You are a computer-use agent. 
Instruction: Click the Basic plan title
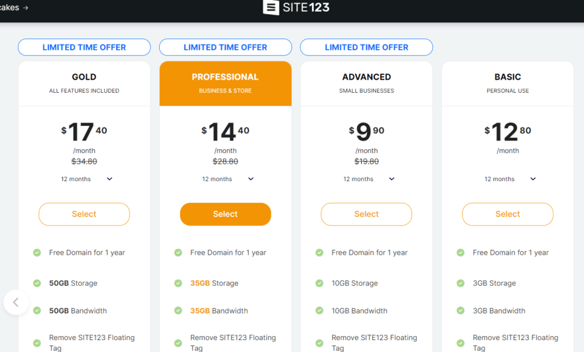point(508,77)
